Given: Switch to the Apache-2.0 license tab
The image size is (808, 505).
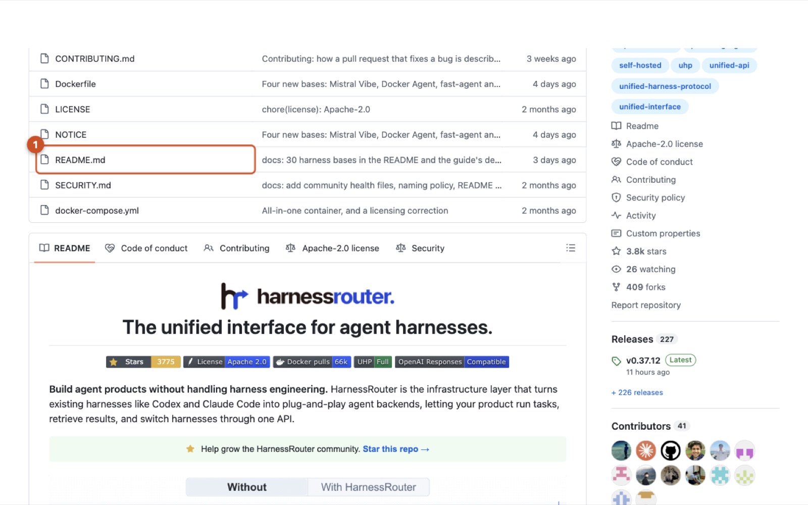Looking at the screenshot, I should [x=332, y=248].
